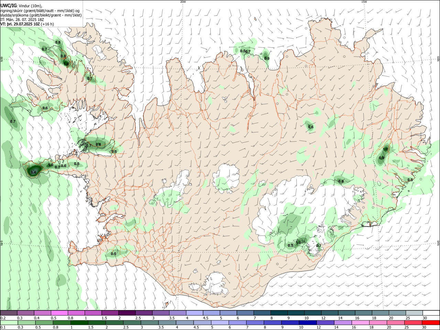Click the deep blue lower-legend swatch between 10 and 12
440x330 pixels.
(307, 322)
